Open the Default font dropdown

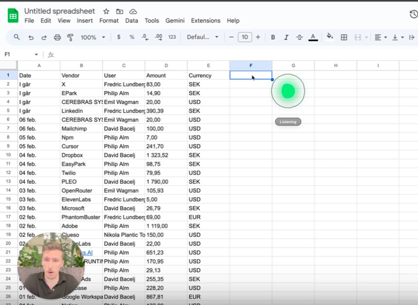point(203,37)
